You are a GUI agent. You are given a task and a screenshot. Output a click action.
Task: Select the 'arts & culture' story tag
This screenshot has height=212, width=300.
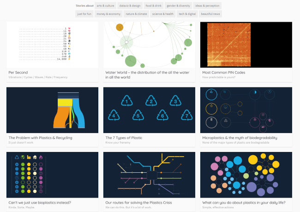click(106, 6)
